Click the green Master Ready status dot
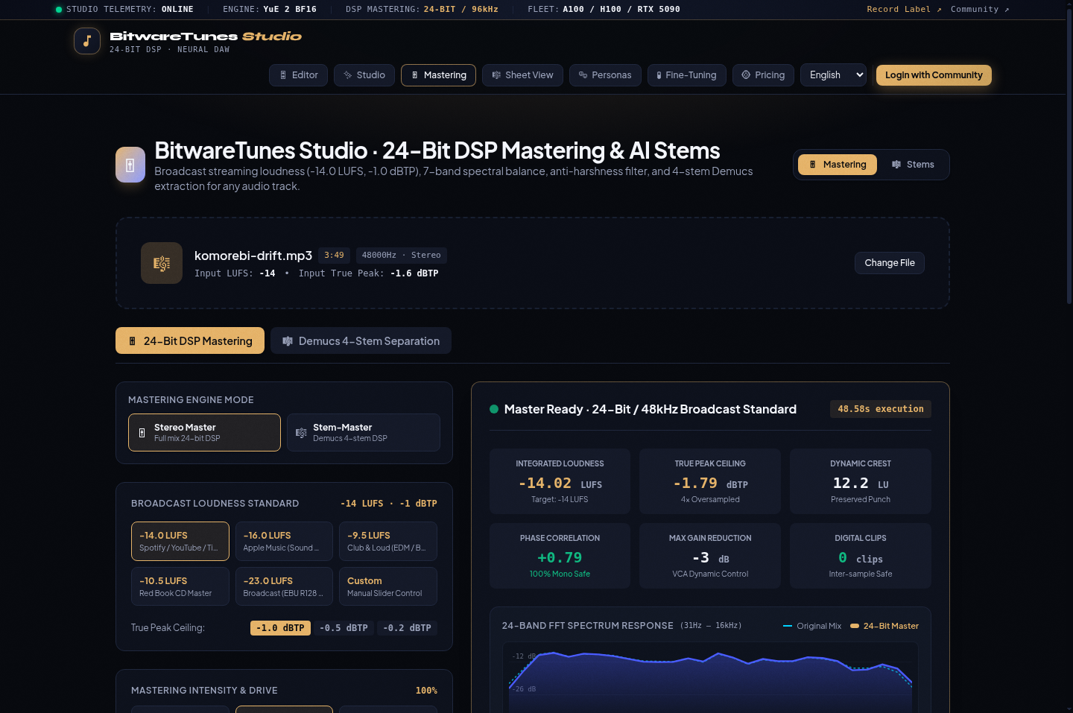Screen dimensions: 1073x713 tap(494, 409)
